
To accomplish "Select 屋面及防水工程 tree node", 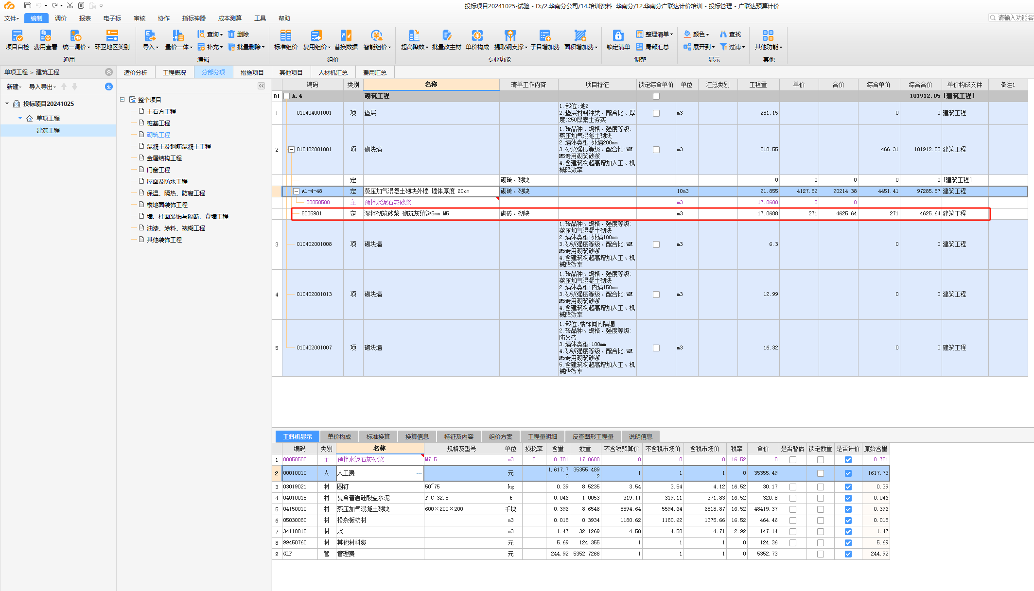I will tap(167, 181).
